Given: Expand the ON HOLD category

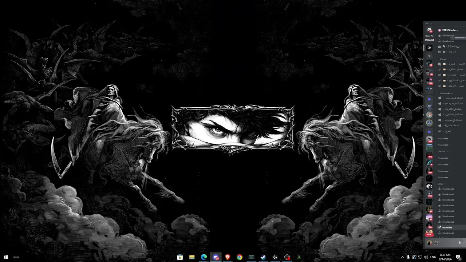Looking at the screenshot, I should tap(443, 151).
